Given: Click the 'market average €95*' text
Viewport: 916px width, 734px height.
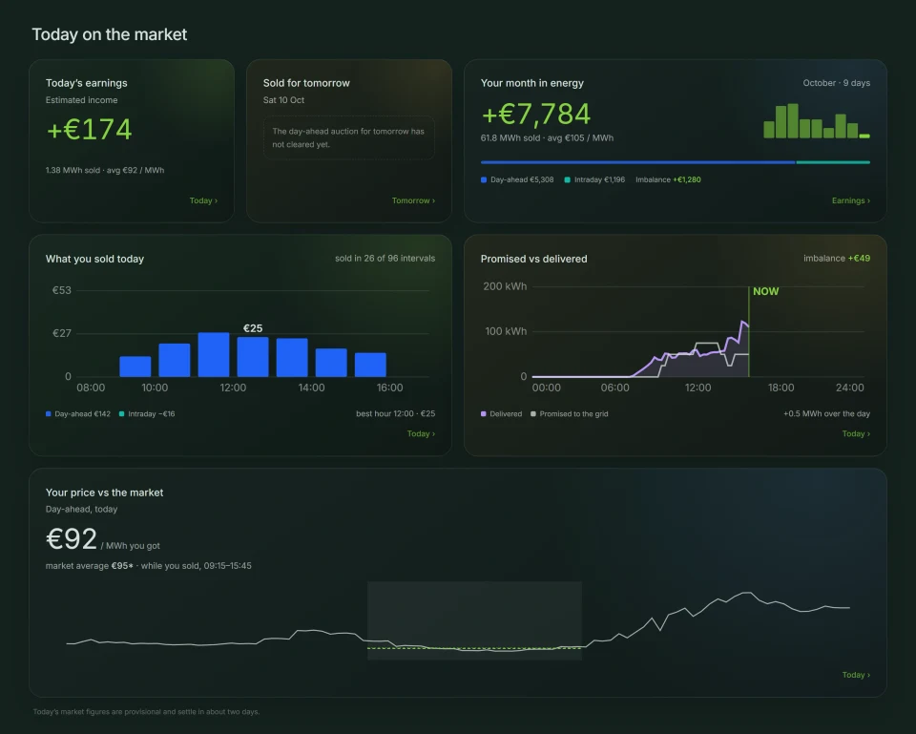Looking at the screenshot, I should tap(90, 566).
